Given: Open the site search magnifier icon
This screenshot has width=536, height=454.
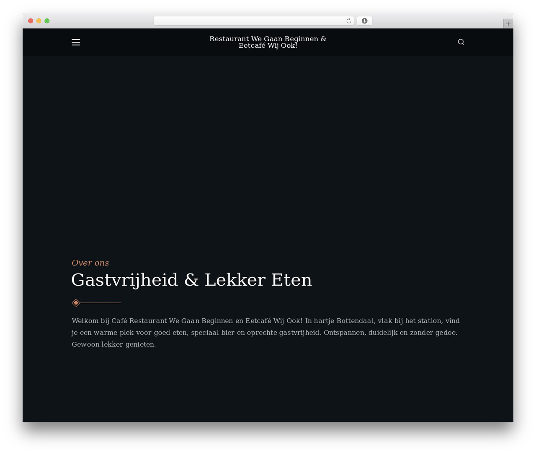Looking at the screenshot, I should tap(461, 42).
